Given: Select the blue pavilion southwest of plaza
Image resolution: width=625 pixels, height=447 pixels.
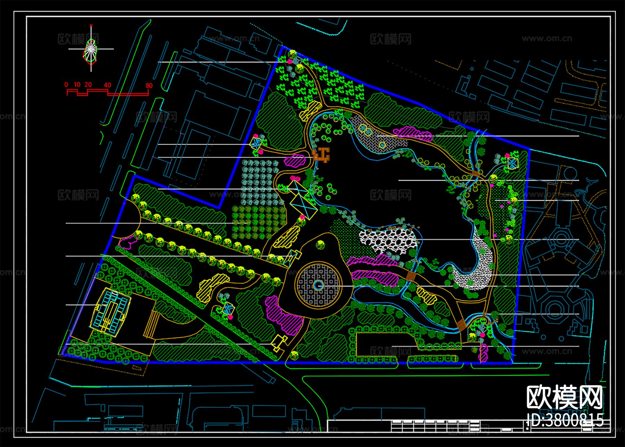Looking at the screenshot, I should pyautogui.click(x=229, y=308).
